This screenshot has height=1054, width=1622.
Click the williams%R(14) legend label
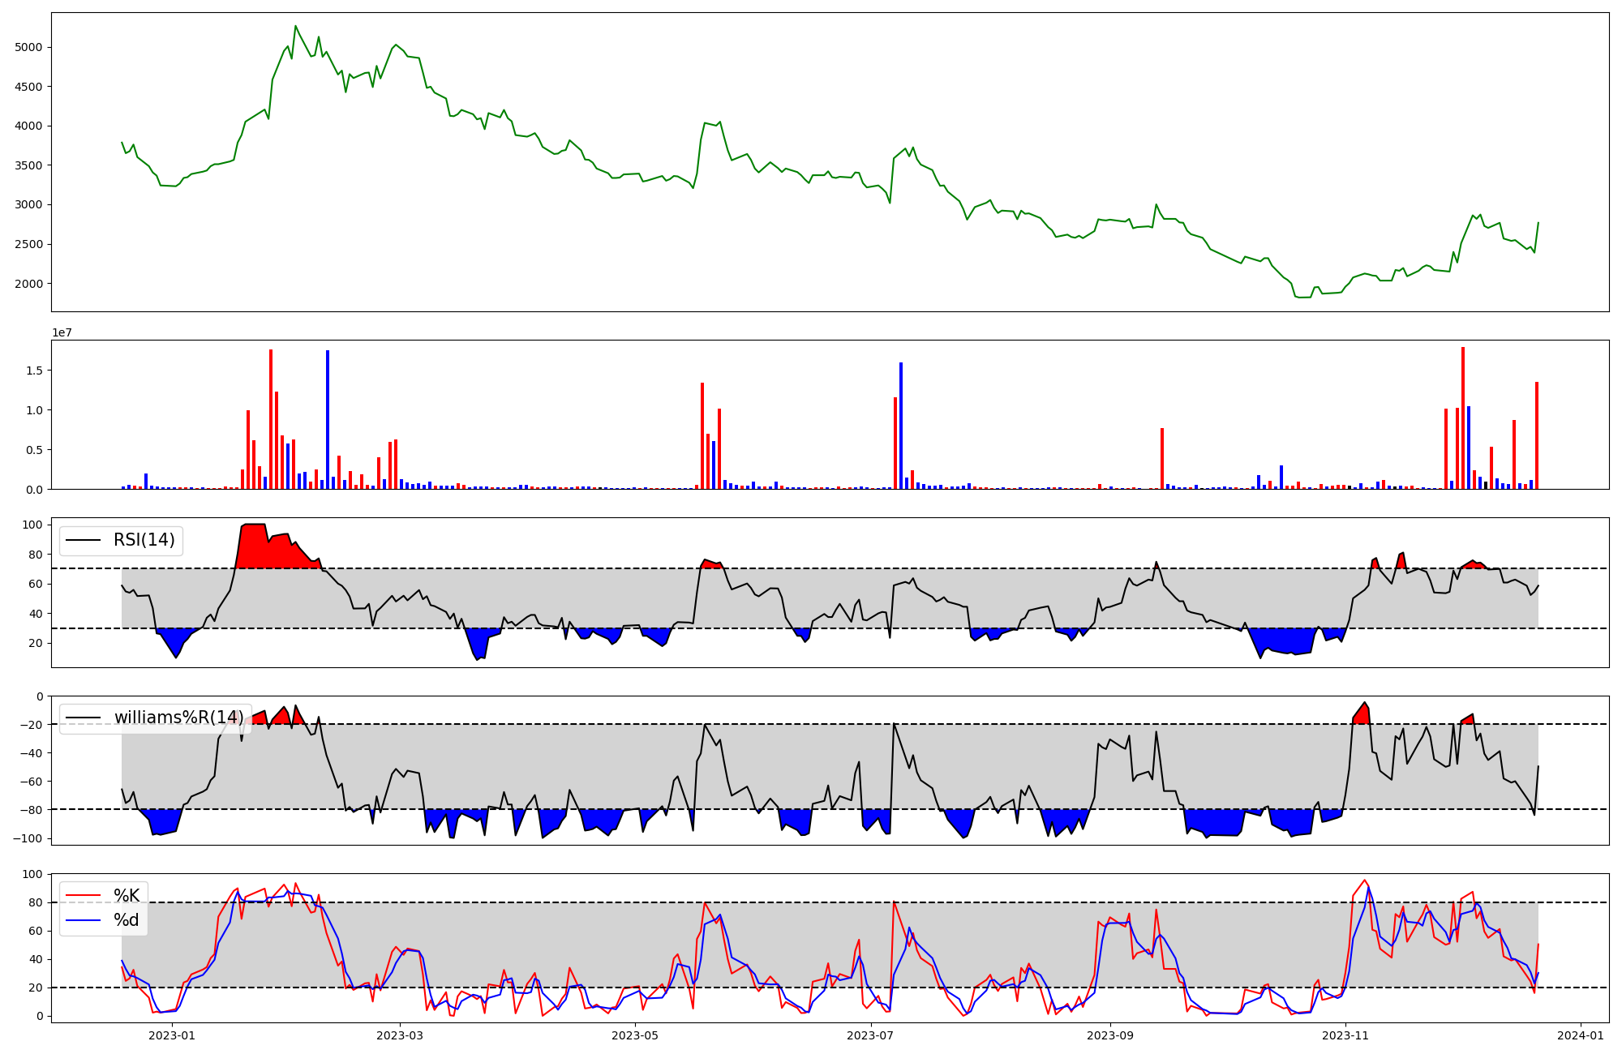pyautogui.click(x=178, y=718)
